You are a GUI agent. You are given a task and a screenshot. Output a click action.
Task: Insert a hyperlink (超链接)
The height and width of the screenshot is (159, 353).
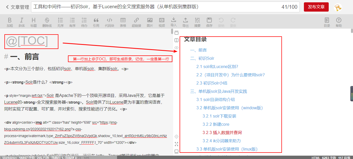[136, 22]
